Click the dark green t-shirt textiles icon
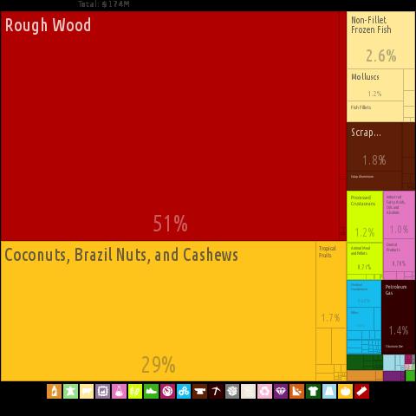416x416 pixels. tap(313, 392)
